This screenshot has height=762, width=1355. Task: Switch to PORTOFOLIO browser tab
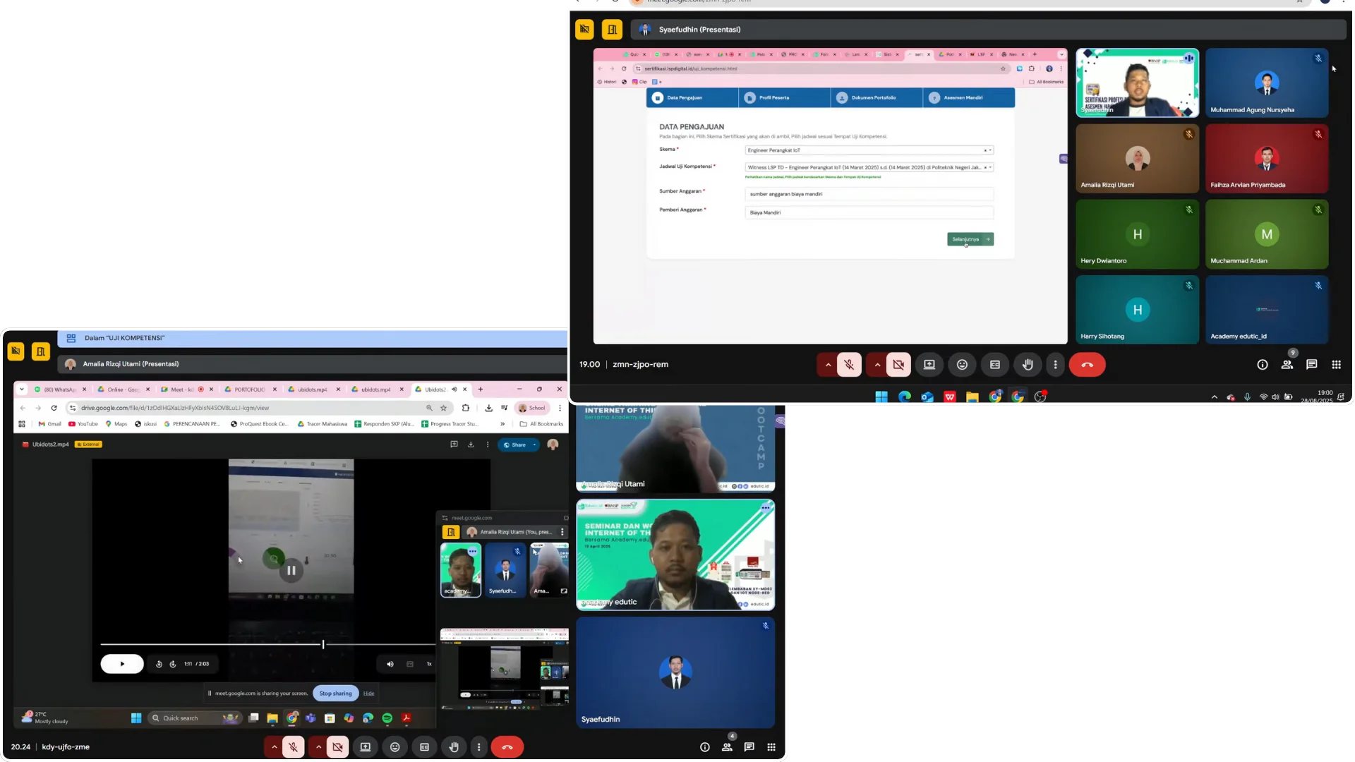click(x=250, y=389)
